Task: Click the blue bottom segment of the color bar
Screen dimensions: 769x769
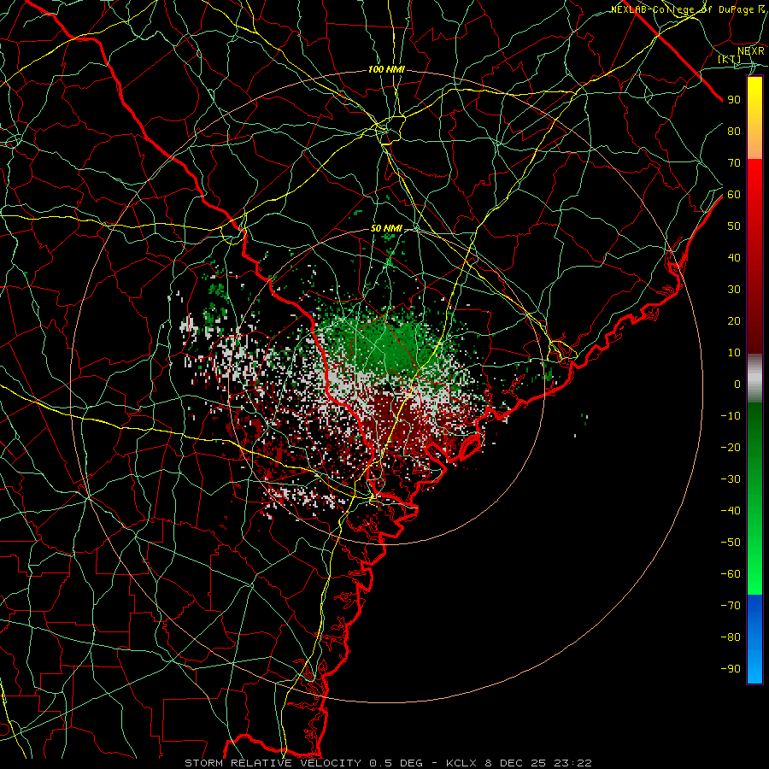Action: [x=754, y=639]
